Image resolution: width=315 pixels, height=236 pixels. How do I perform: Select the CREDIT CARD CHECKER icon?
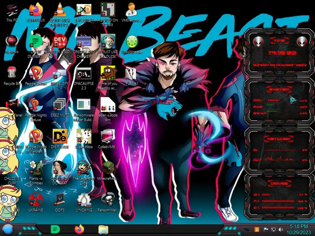tap(84, 47)
